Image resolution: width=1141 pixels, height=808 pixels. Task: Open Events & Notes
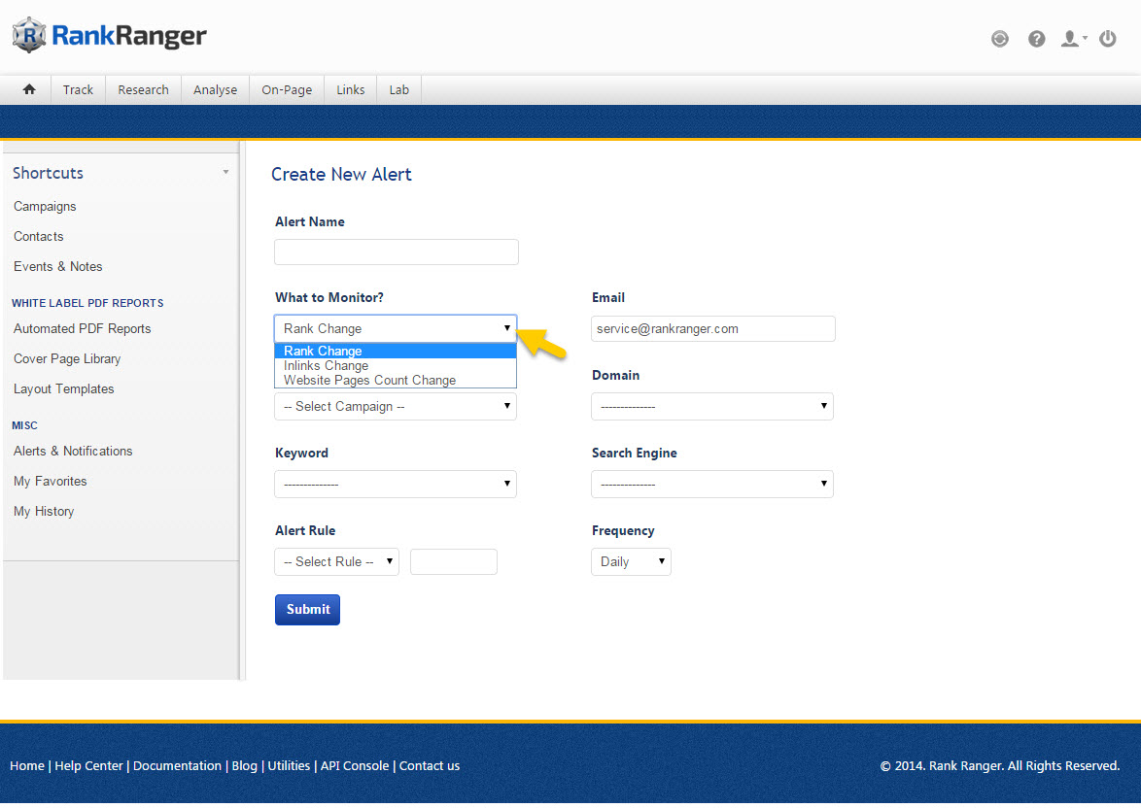tap(57, 266)
